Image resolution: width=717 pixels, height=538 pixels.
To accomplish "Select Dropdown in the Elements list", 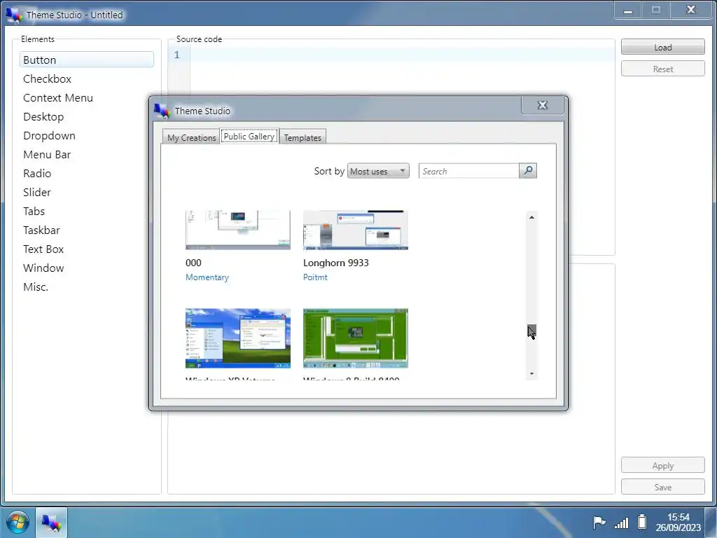I will [86, 136].
